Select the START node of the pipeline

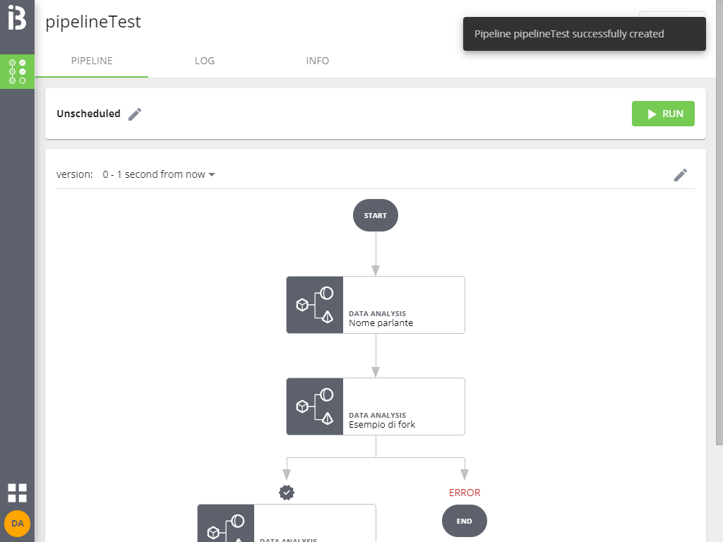[375, 215]
